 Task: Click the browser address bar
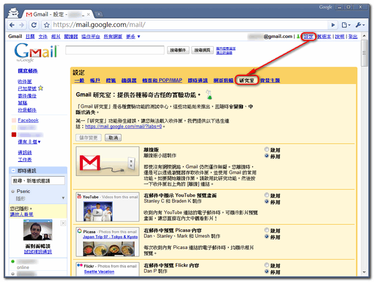188,25
